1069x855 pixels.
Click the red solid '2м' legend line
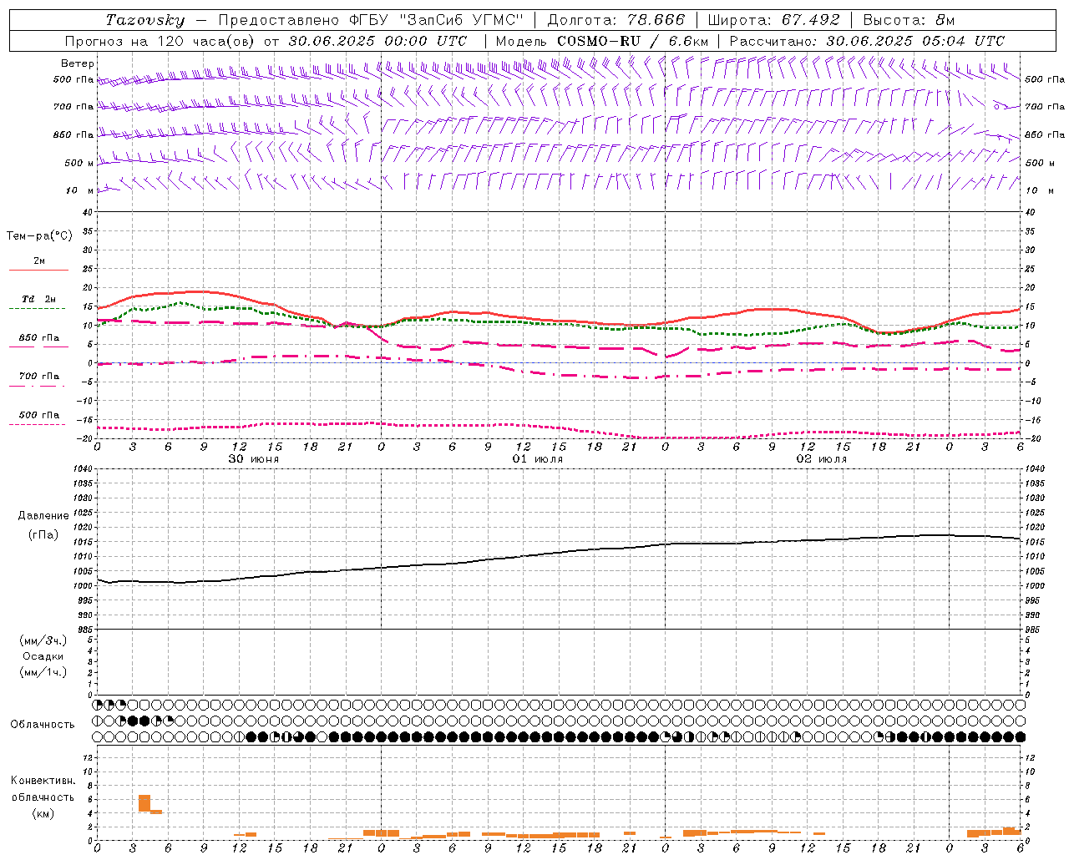(x=38, y=270)
